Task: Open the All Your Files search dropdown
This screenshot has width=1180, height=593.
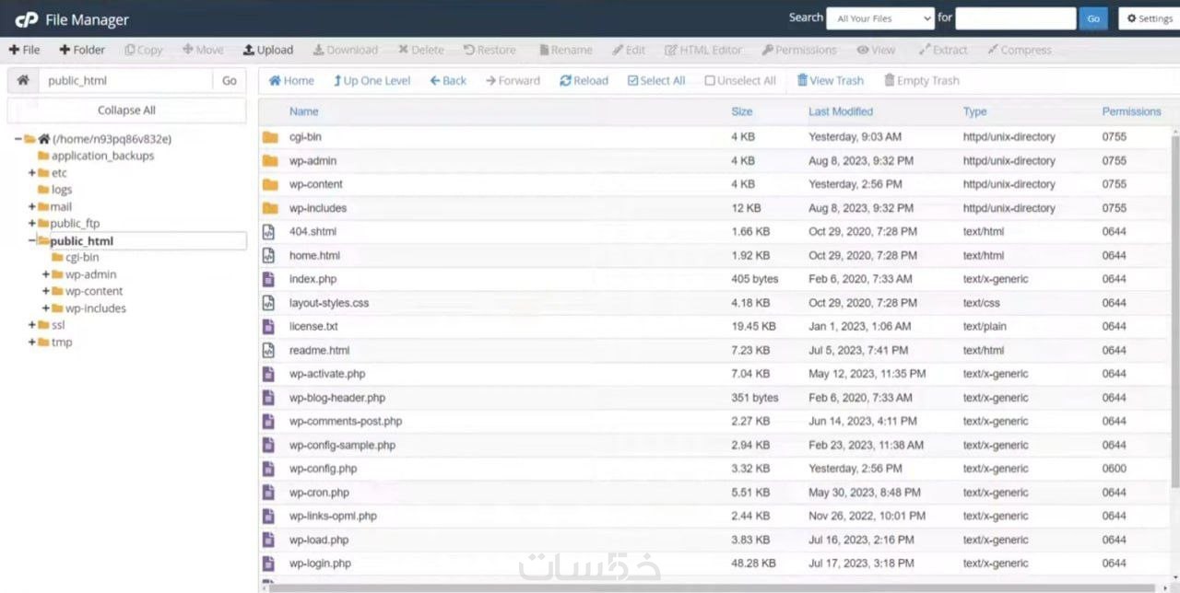Action: click(880, 18)
